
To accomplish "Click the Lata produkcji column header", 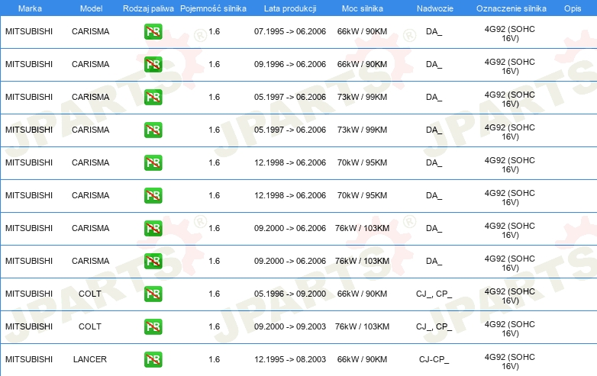I will (x=290, y=8).
